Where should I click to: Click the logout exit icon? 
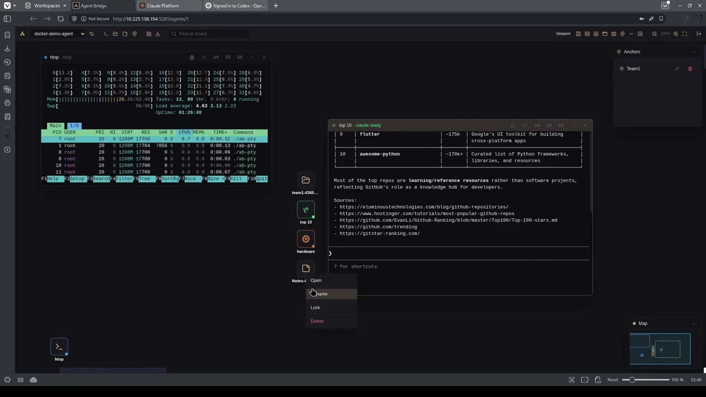(x=700, y=34)
